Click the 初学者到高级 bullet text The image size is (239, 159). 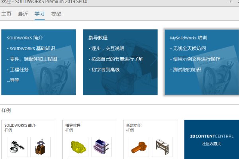105,70
